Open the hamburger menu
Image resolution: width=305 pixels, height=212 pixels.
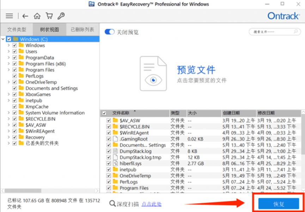pyautogui.click(x=9, y=16)
